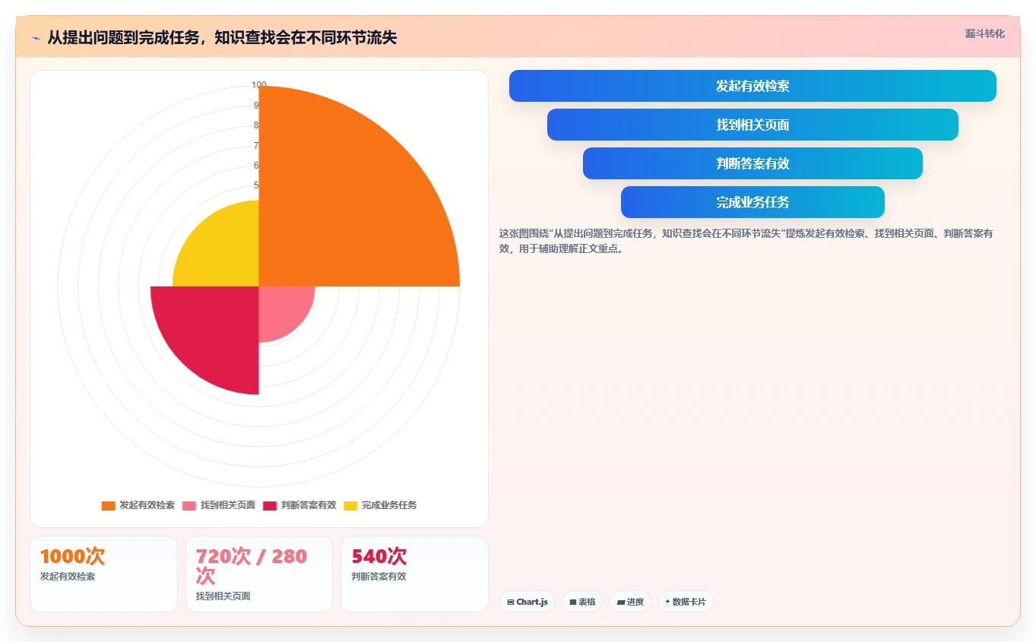Image resolution: width=1036 pixels, height=642 pixels.
Task: Click the 100 axis label on the chart
Action: coord(259,85)
